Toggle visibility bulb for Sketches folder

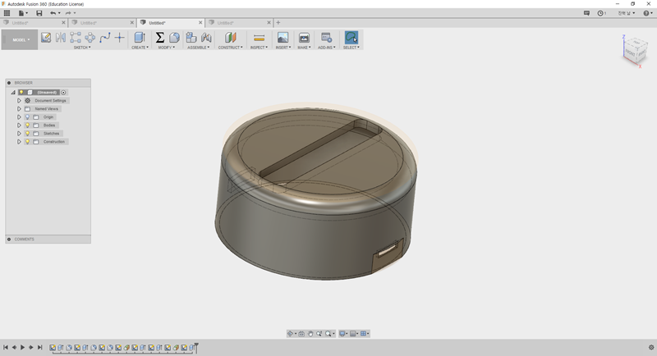tap(27, 134)
